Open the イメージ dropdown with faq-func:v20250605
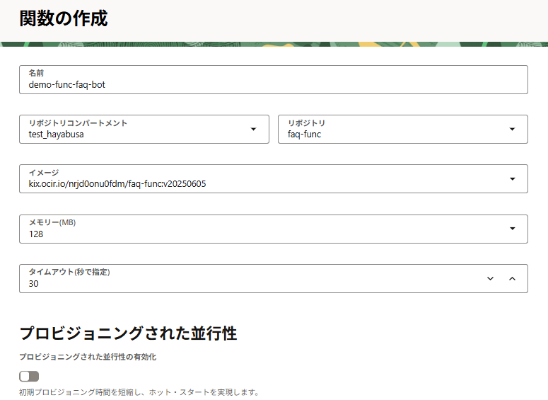 [x=274, y=179]
